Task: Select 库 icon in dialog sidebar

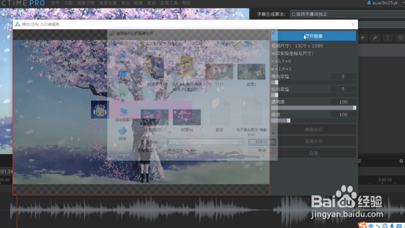Action: click(x=123, y=95)
